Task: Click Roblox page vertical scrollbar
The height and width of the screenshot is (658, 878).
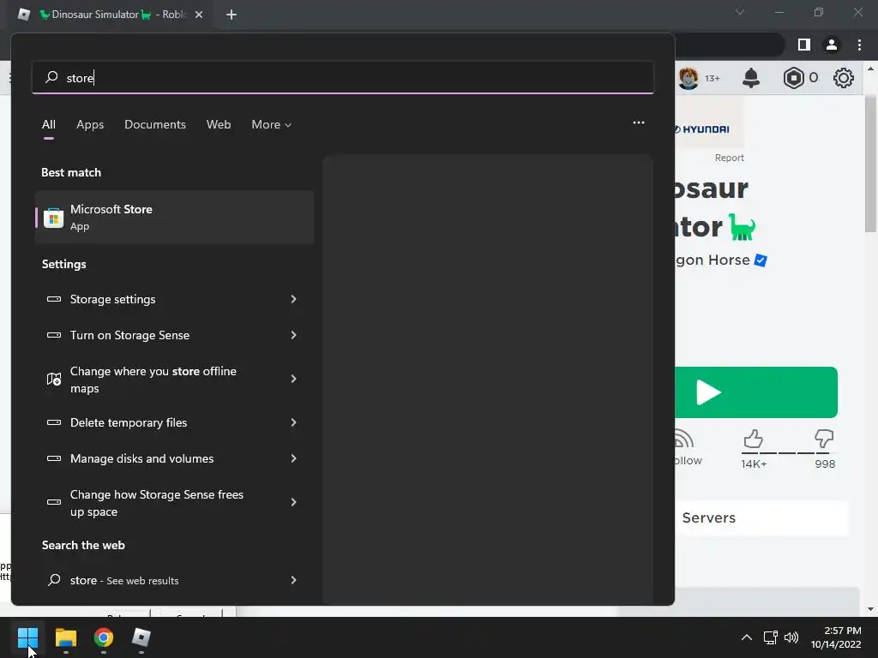Action: [x=870, y=164]
